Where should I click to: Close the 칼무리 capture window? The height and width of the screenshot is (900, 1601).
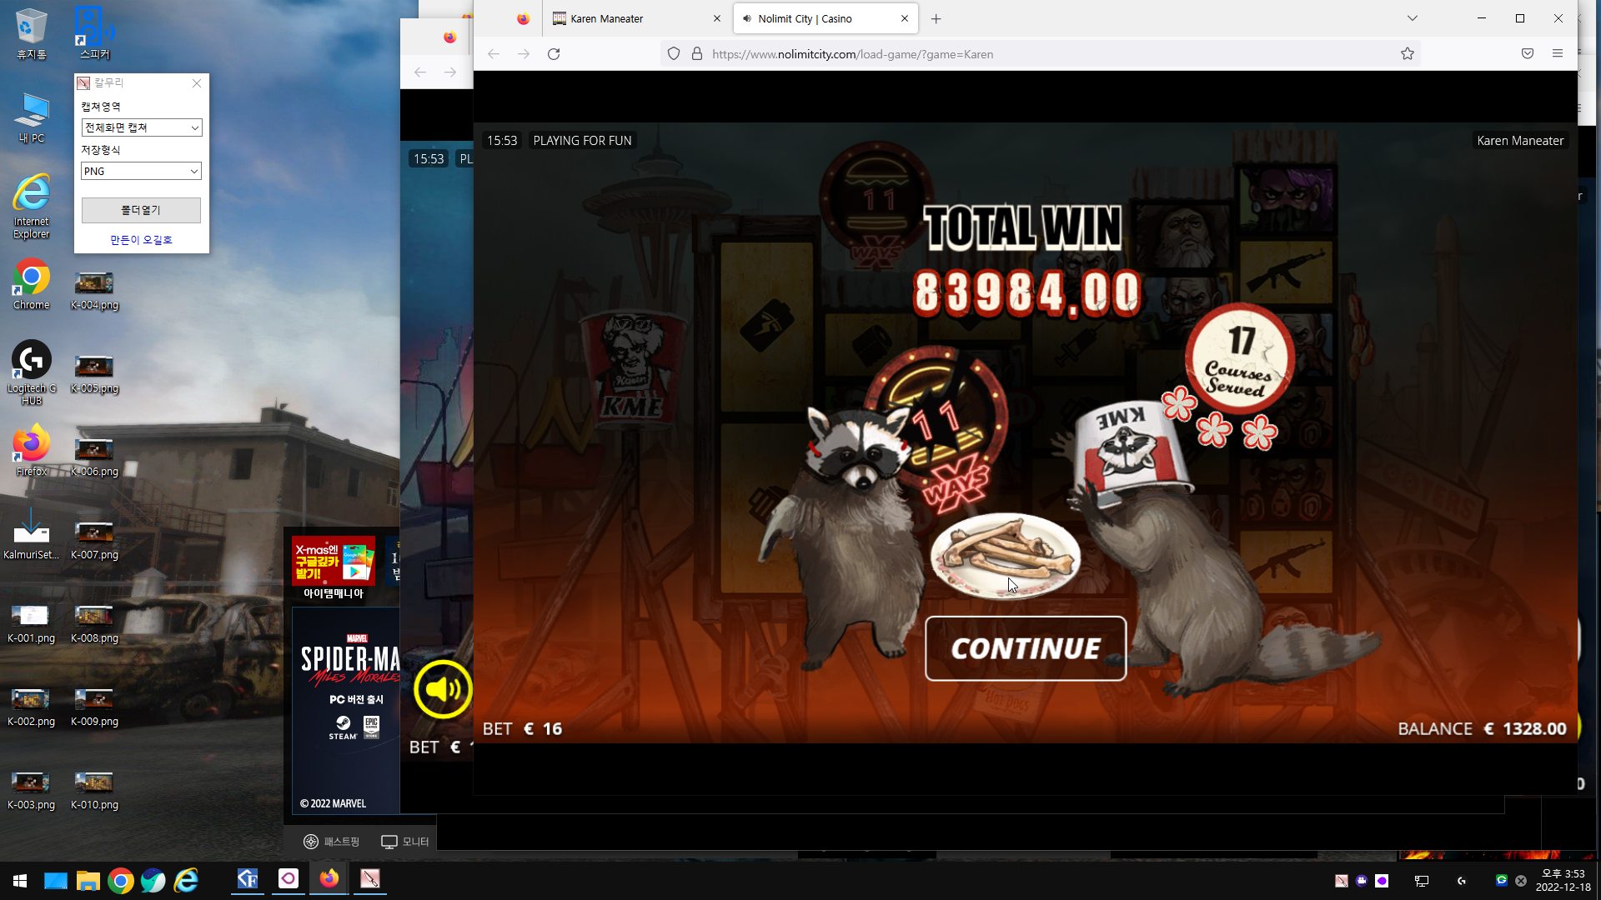[197, 83]
